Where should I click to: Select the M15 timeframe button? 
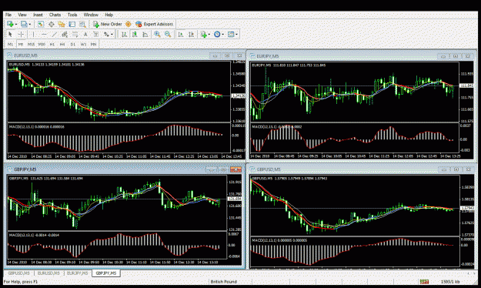[x=31, y=45]
